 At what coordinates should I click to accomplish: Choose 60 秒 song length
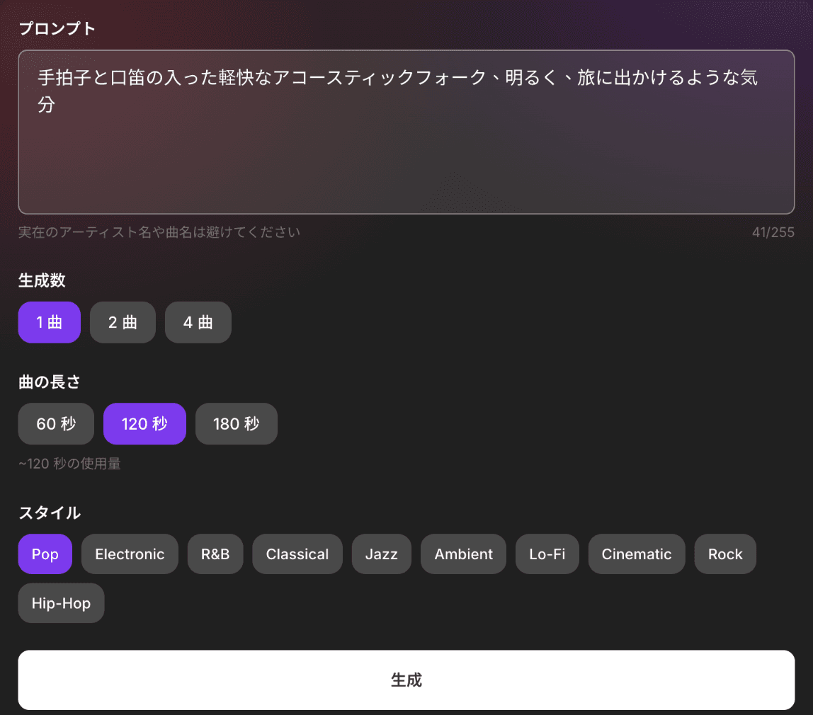(56, 424)
